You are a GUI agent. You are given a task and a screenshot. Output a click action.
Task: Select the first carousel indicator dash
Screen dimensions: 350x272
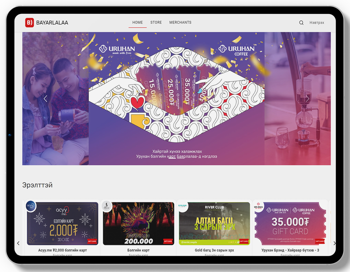[x=172, y=158]
